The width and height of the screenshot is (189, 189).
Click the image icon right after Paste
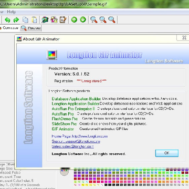[x=45, y=20]
